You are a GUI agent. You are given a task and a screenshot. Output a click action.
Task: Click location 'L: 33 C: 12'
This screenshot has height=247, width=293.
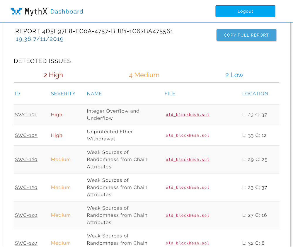coord(254,135)
